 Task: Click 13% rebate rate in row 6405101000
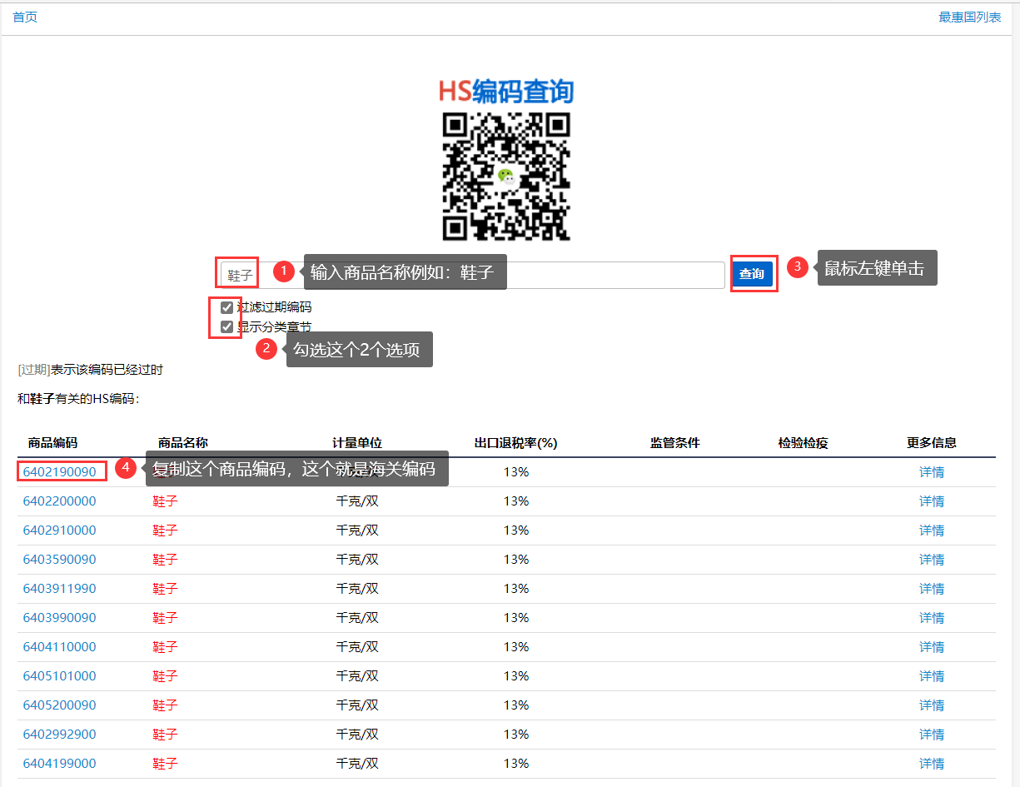(516, 676)
